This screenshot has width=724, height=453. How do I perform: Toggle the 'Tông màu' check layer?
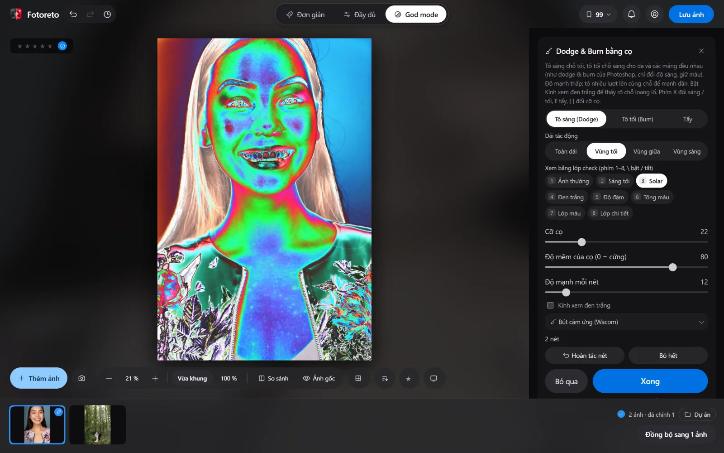point(652,197)
